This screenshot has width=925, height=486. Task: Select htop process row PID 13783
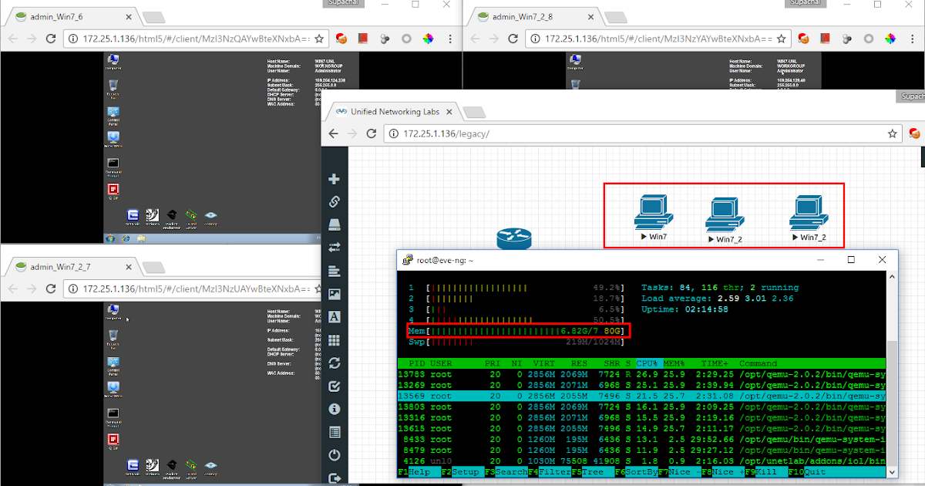click(641, 374)
